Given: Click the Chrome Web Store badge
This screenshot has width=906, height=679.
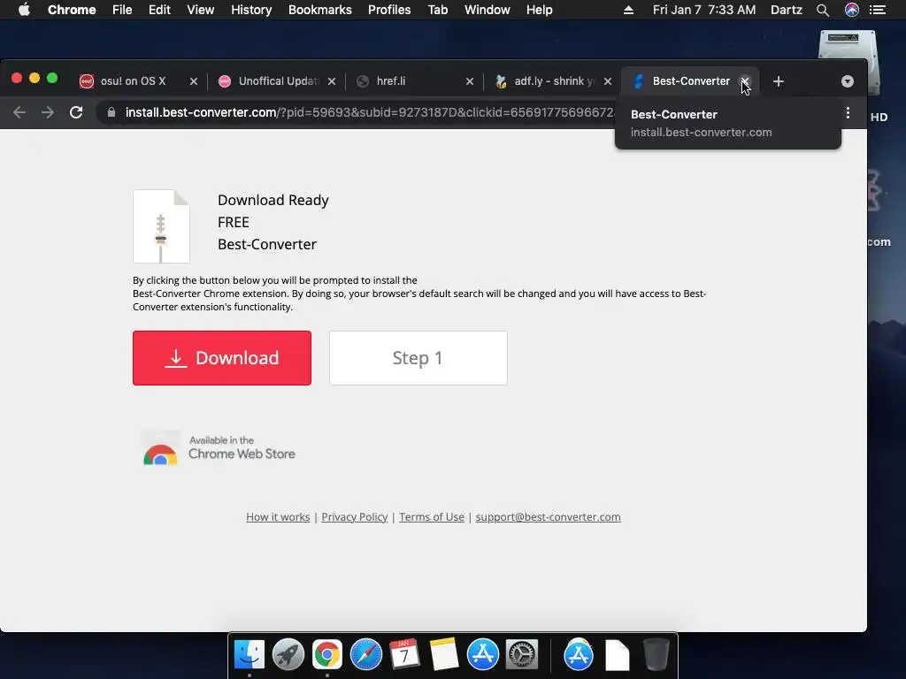Looking at the screenshot, I should click(x=219, y=448).
